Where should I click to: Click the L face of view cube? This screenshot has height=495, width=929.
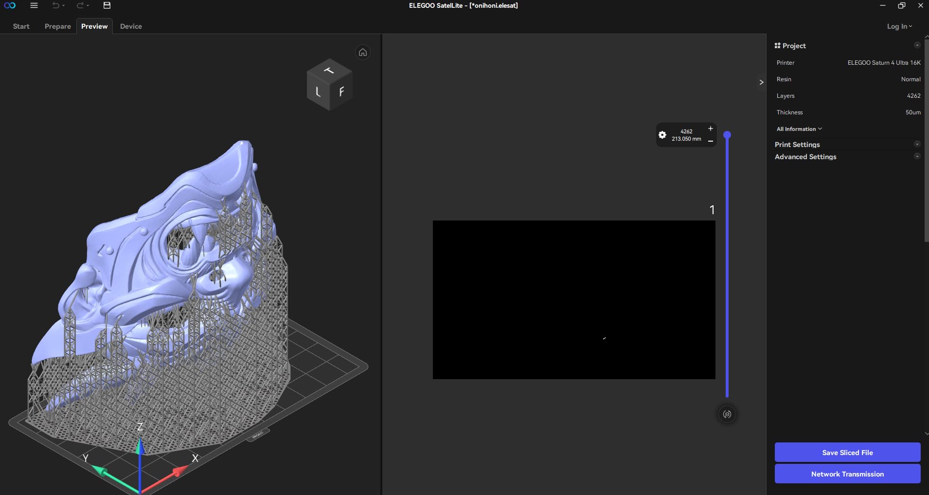(318, 92)
